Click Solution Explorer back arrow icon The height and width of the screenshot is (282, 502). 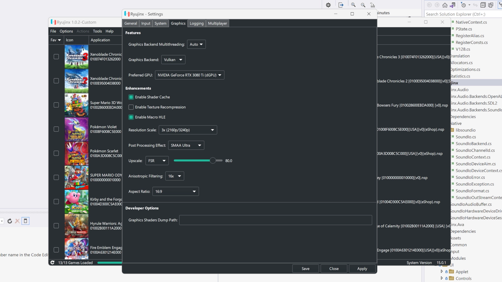coord(429,5)
